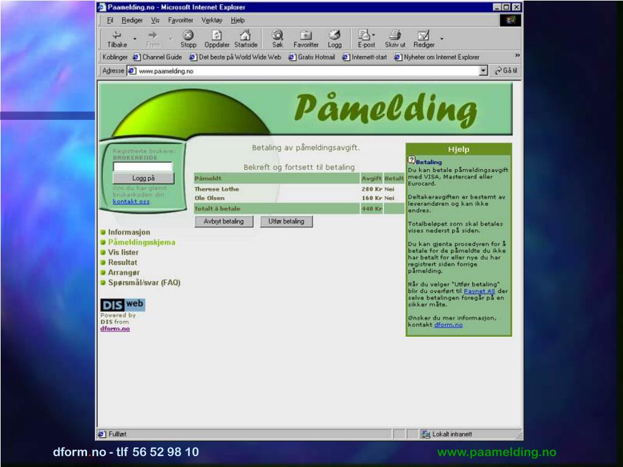Click the Utfør betaling button

286,221
